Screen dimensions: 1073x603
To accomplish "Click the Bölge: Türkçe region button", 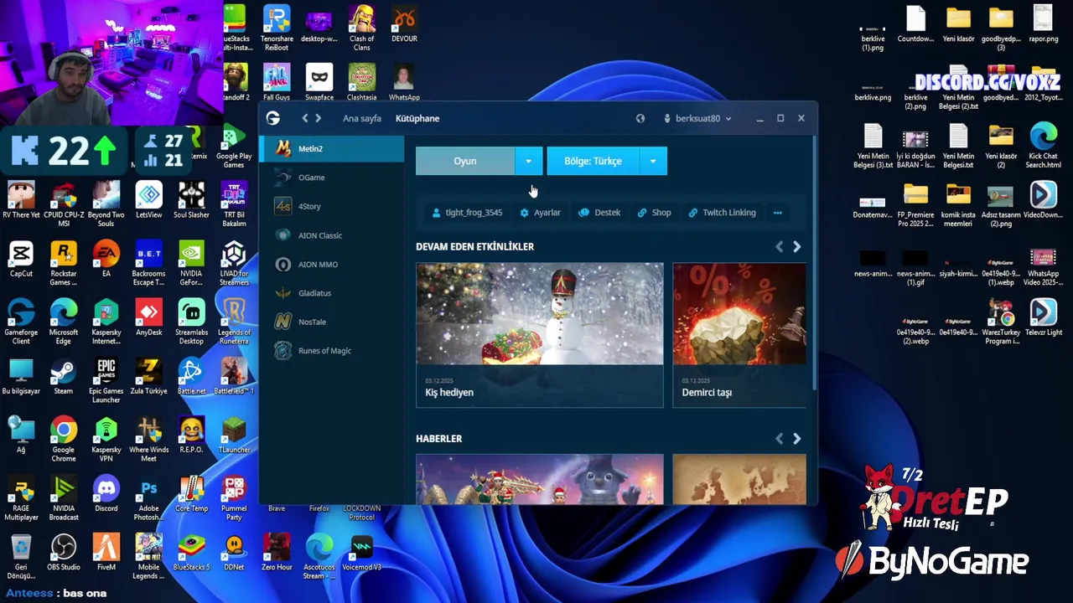I will tap(593, 161).
